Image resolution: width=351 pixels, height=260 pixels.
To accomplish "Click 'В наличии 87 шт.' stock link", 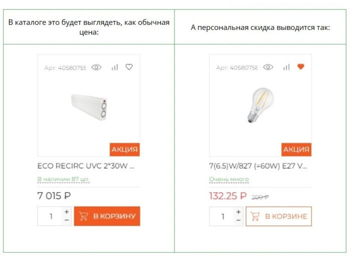I will pyautogui.click(x=64, y=179).
